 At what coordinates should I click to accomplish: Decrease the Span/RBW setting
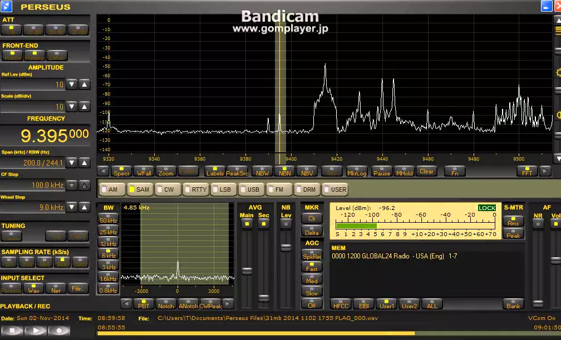72,163
